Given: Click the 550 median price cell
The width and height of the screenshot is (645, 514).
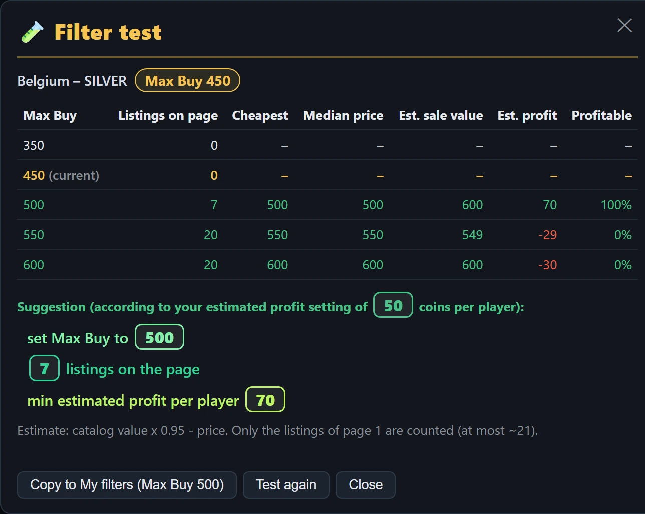Looking at the screenshot, I should pyautogui.click(x=373, y=235).
